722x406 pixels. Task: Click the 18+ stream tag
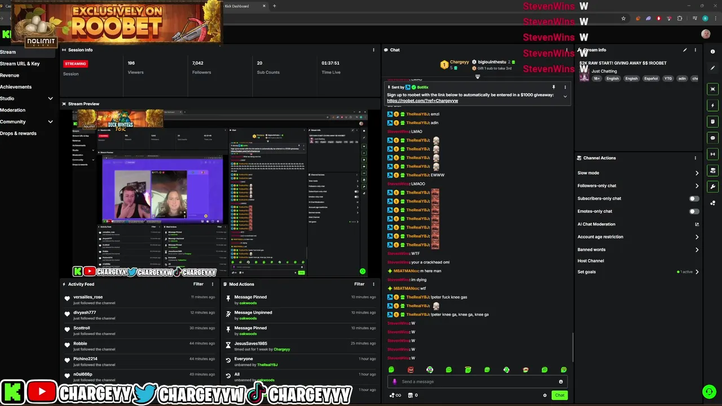[597, 79]
